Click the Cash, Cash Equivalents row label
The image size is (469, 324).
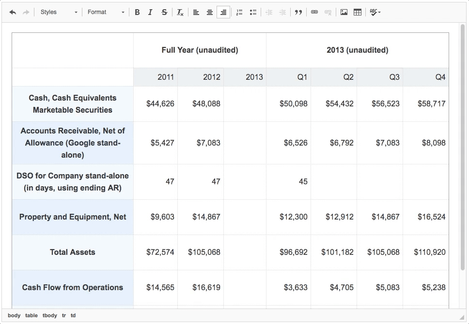click(x=73, y=104)
